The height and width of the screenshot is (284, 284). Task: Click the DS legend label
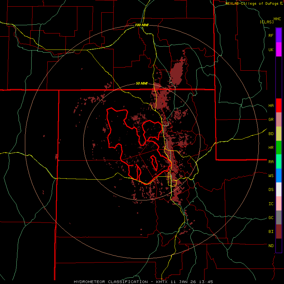coord(271,190)
